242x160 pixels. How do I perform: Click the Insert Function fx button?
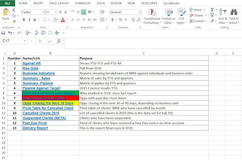[x=59, y=41]
